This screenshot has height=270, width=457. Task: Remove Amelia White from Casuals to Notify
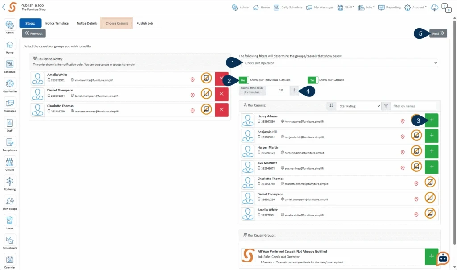click(x=221, y=78)
